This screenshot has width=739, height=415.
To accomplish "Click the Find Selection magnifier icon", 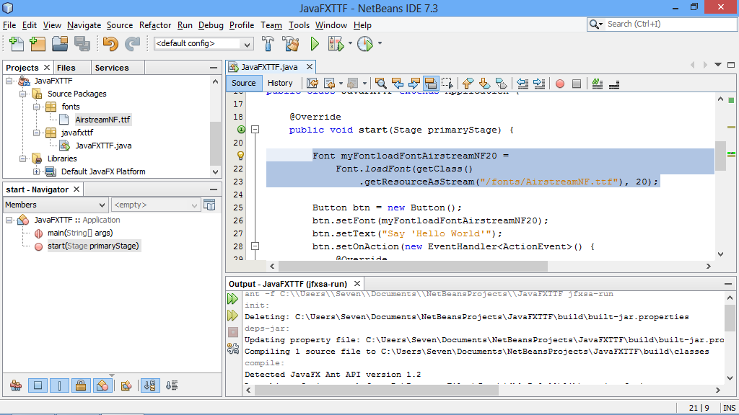I will click(x=381, y=84).
